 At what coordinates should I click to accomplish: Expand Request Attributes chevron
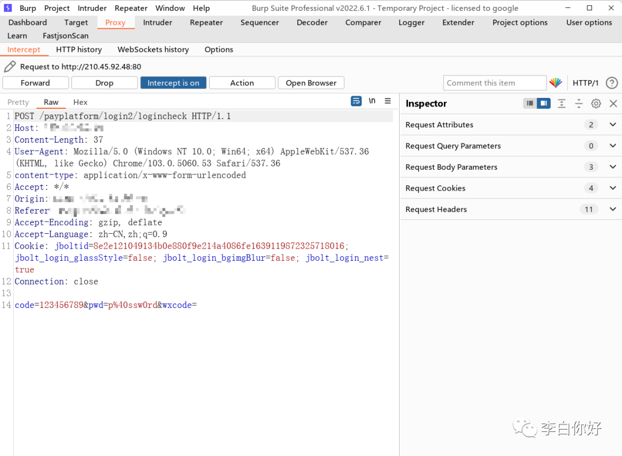[612, 124]
